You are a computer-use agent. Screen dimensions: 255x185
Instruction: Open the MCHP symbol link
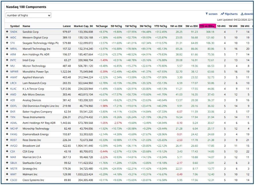tap(14, 129)
